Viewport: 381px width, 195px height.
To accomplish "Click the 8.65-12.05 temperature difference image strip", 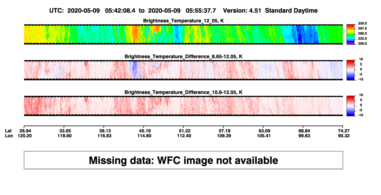I will 183,70.
